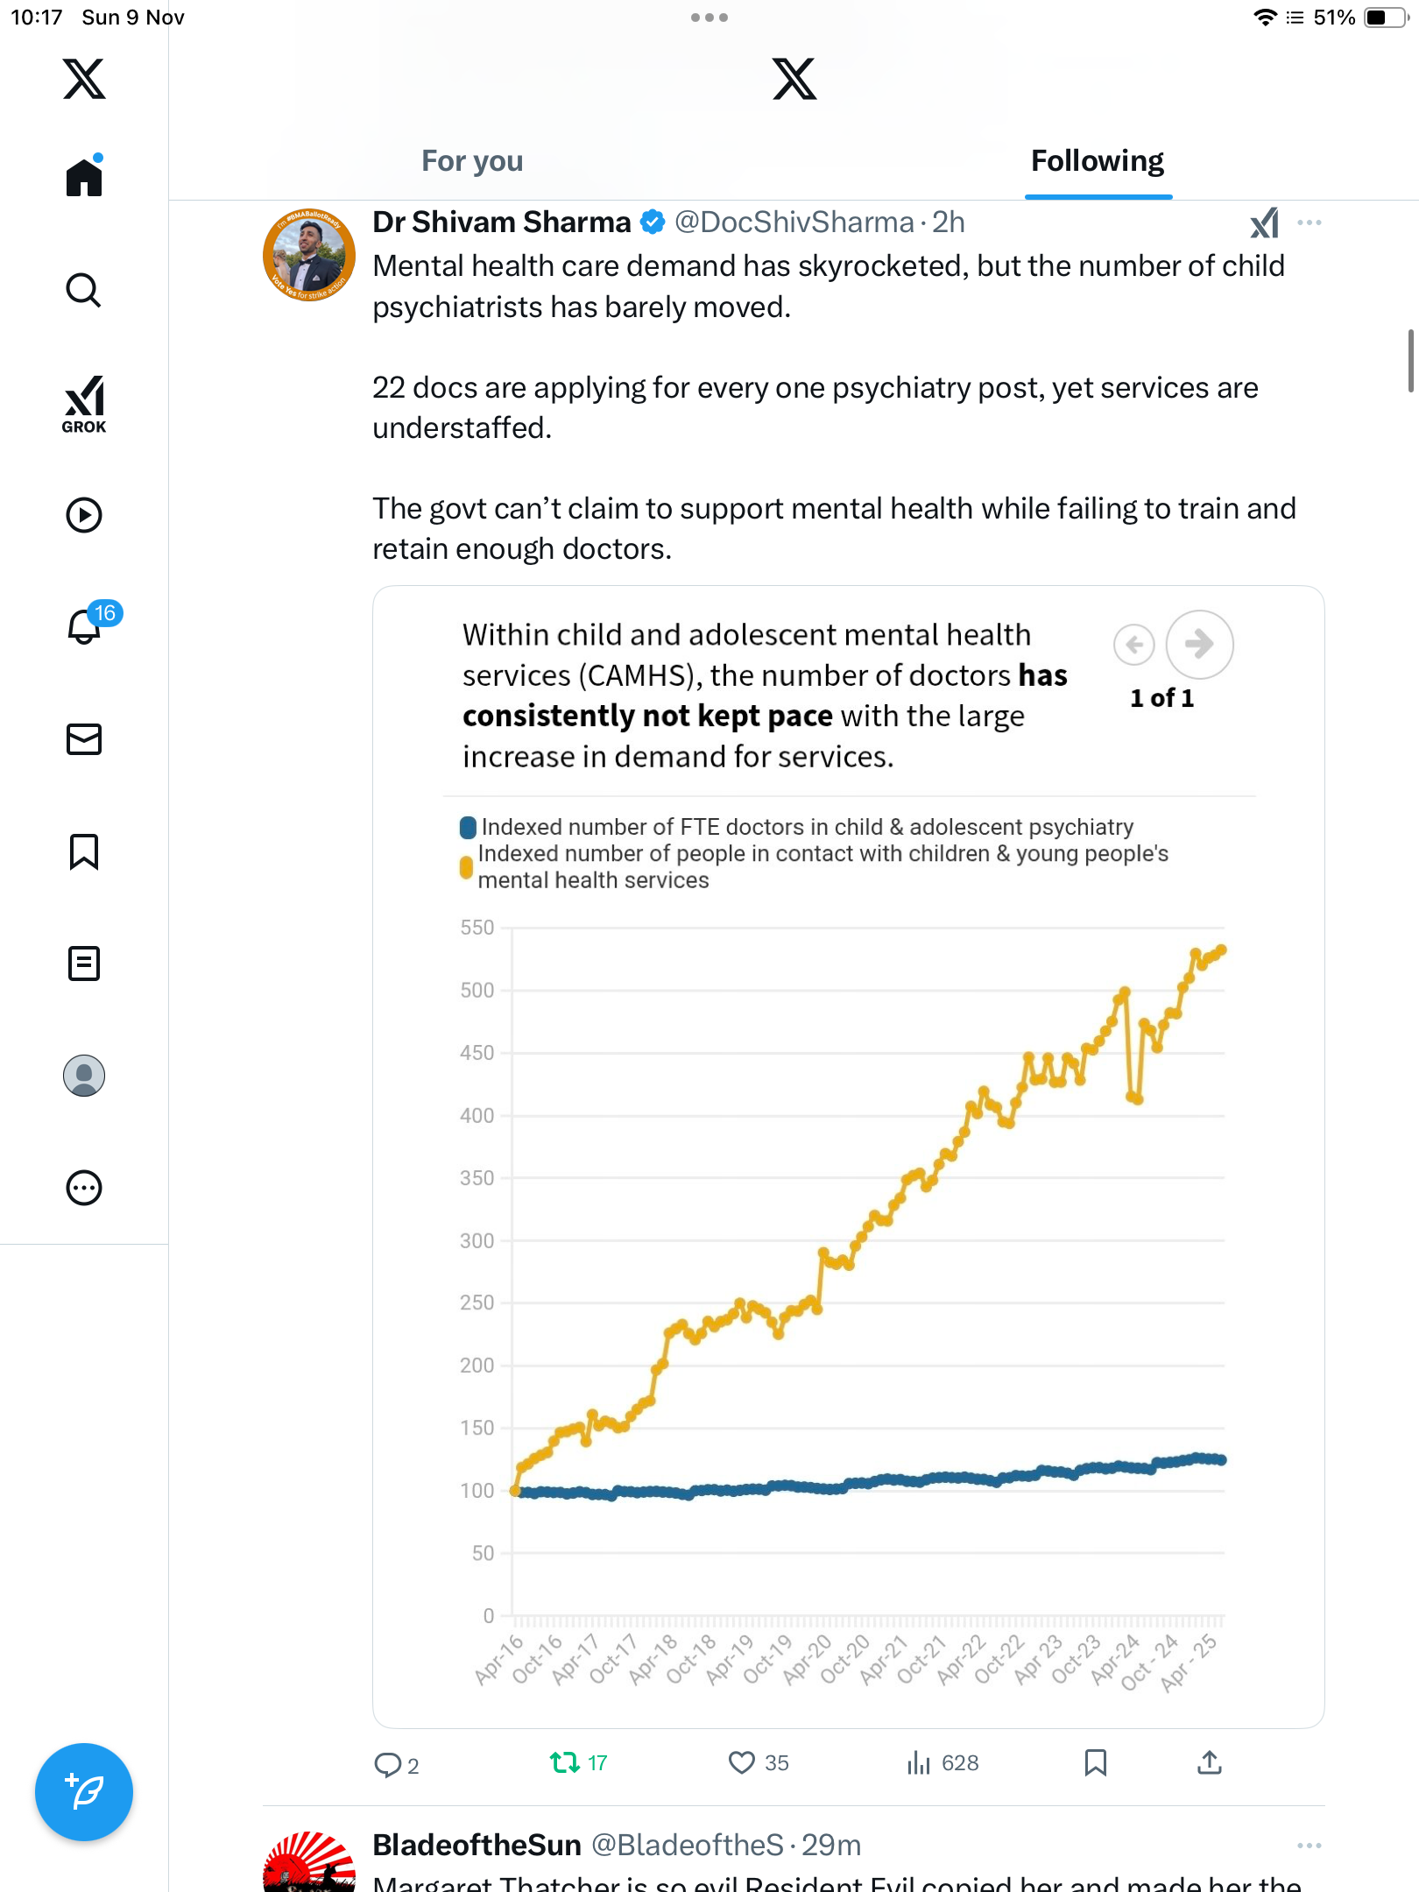This screenshot has width=1419, height=1892.
Task: Switch to the For you tab
Action: click(x=472, y=161)
